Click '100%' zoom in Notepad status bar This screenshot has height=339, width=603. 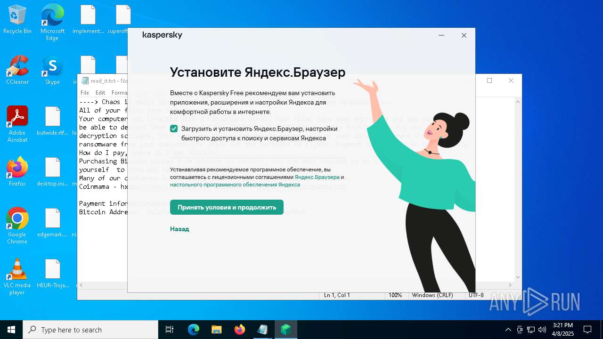[x=395, y=295]
